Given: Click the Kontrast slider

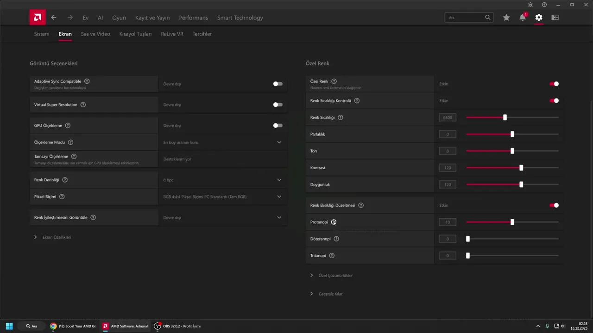Looking at the screenshot, I should (512, 168).
